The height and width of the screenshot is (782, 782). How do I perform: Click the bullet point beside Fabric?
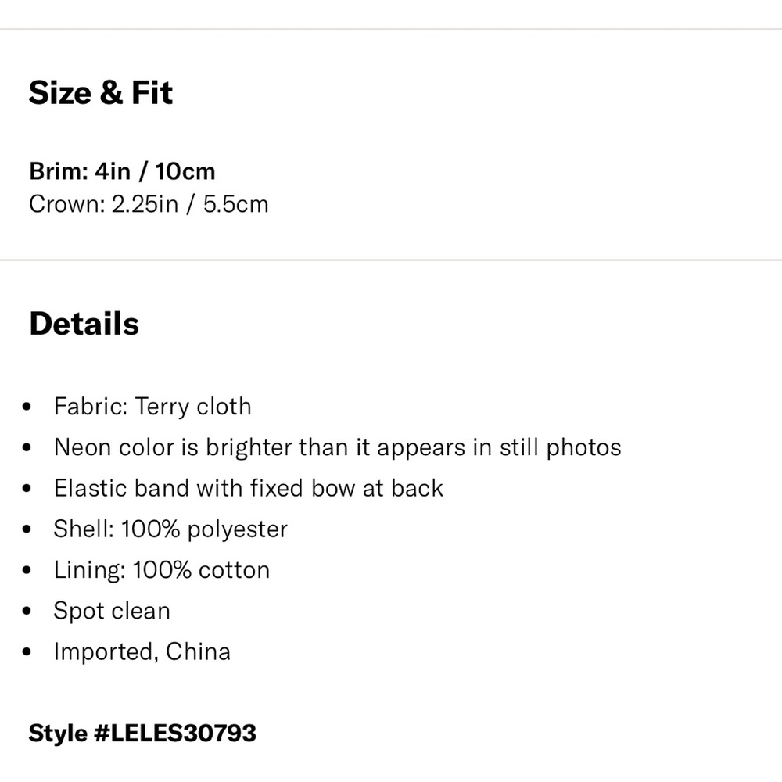pyautogui.click(x=28, y=407)
